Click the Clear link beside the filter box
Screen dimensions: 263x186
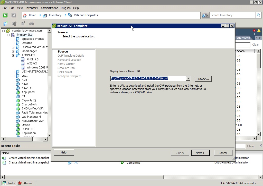pyautogui.click(x=256, y=45)
